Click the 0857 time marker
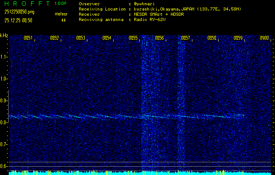 click(x=185, y=38)
